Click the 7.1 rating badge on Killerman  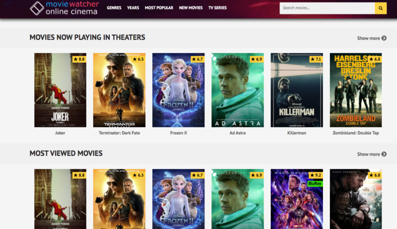pyautogui.click(x=316, y=59)
